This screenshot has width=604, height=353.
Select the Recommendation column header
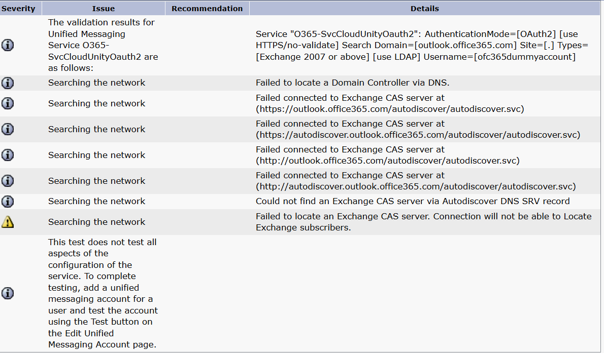[207, 8]
